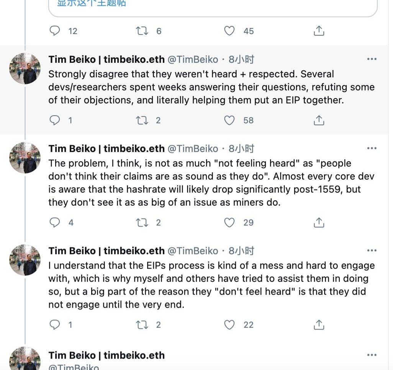Open more options on 'The problem, I think' tweet

coord(372,148)
